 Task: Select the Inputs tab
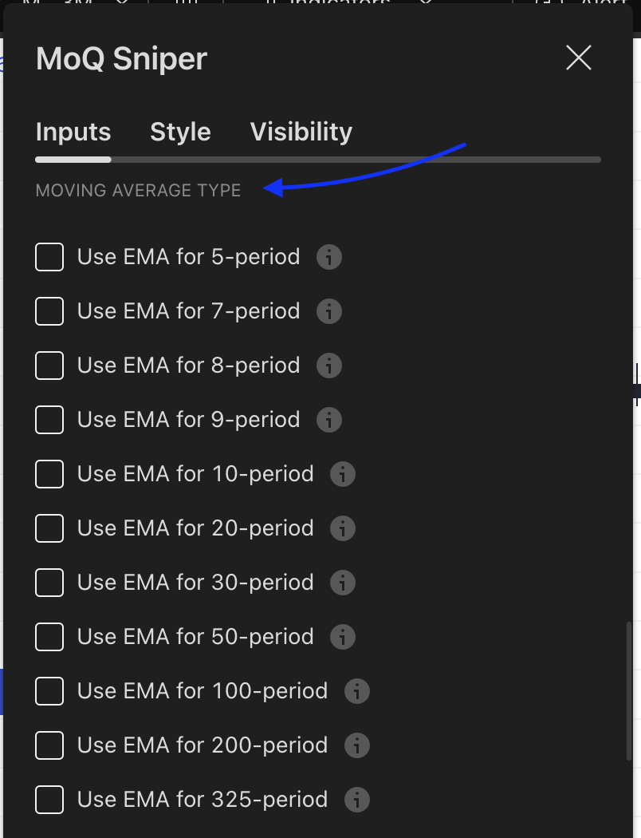73,132
